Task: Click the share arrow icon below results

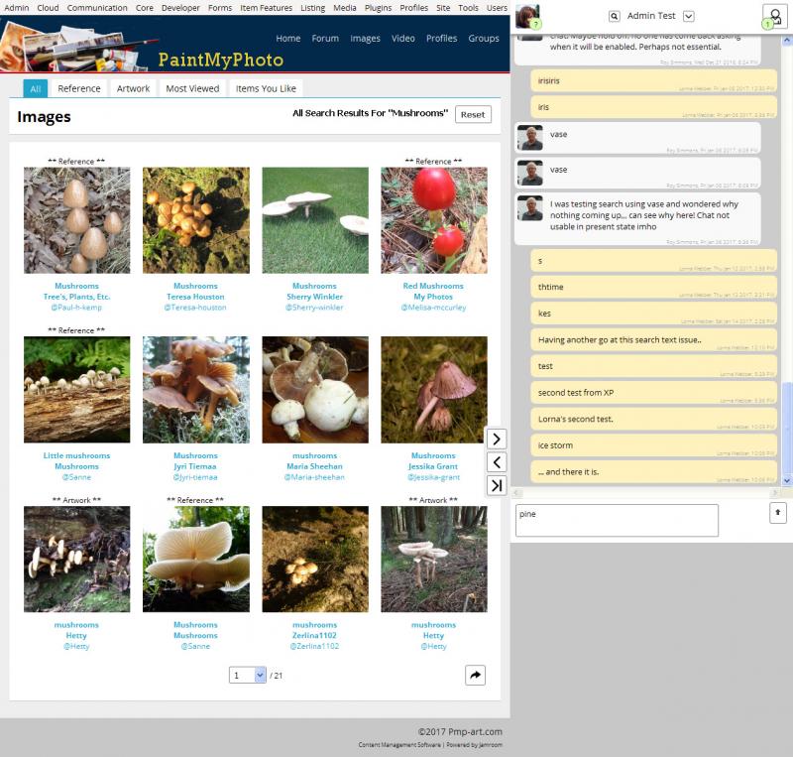Action: tap(475, 675)
